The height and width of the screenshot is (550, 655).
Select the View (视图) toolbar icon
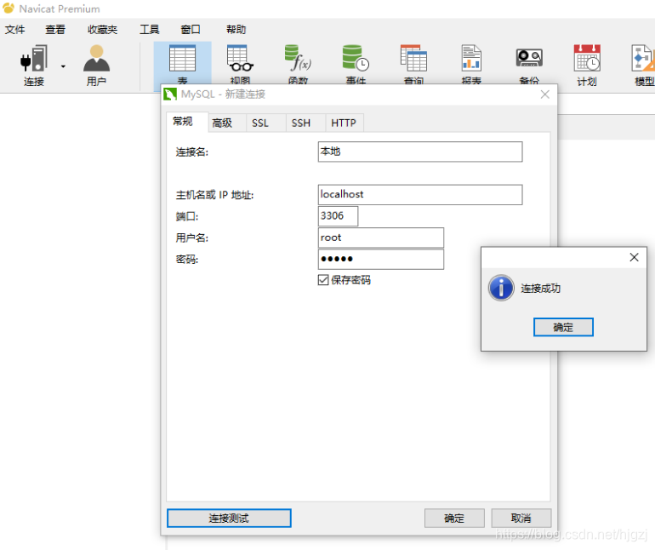240,64
